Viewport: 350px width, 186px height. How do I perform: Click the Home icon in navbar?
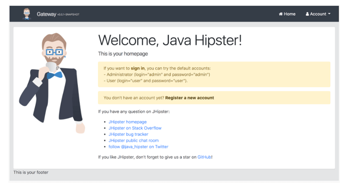281,14
